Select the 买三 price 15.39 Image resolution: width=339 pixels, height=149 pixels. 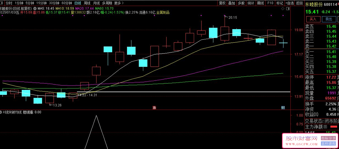(x=331, y=62)
